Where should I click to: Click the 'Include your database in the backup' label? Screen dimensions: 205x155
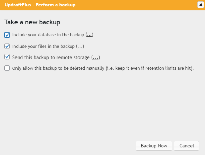coord(48,35)
